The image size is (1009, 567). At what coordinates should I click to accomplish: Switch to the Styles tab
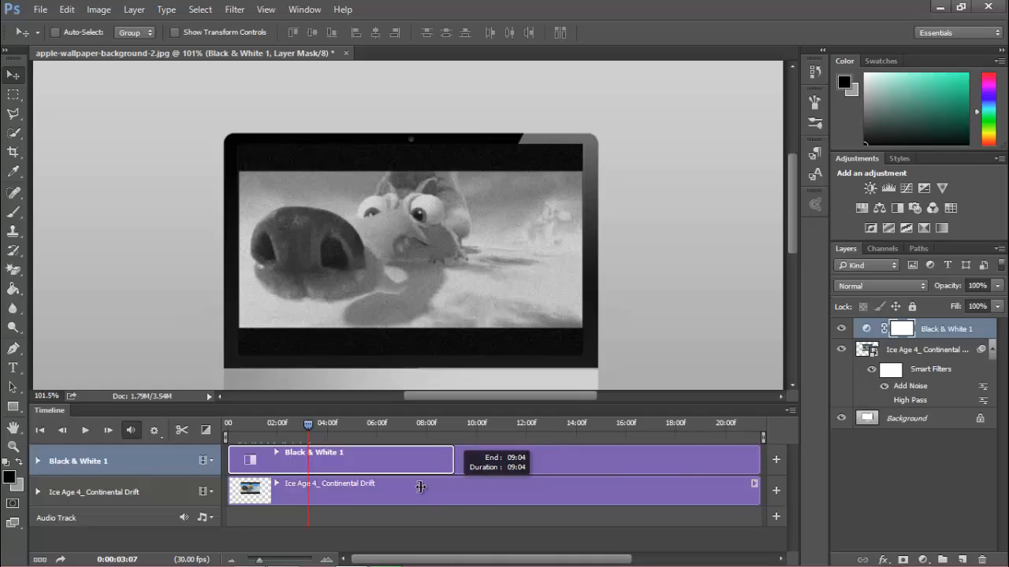pyautogui.click(x=899, y=158)
